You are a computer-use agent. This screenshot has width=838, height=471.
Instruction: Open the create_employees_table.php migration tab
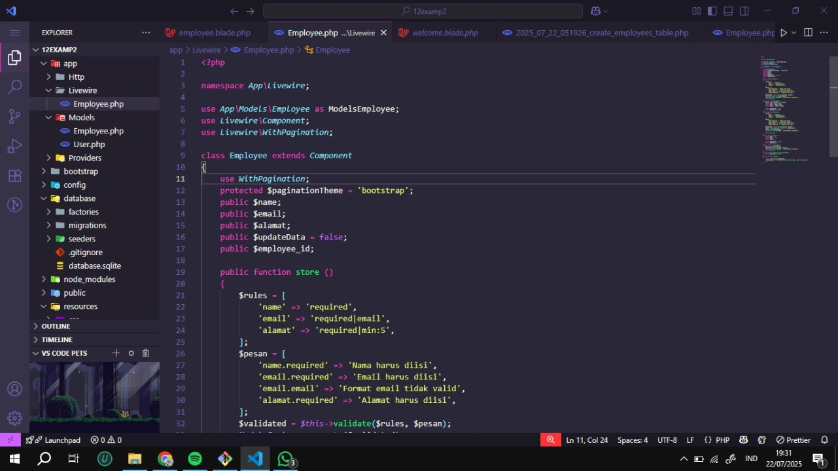pyautogui.click(x=601, y=33)
